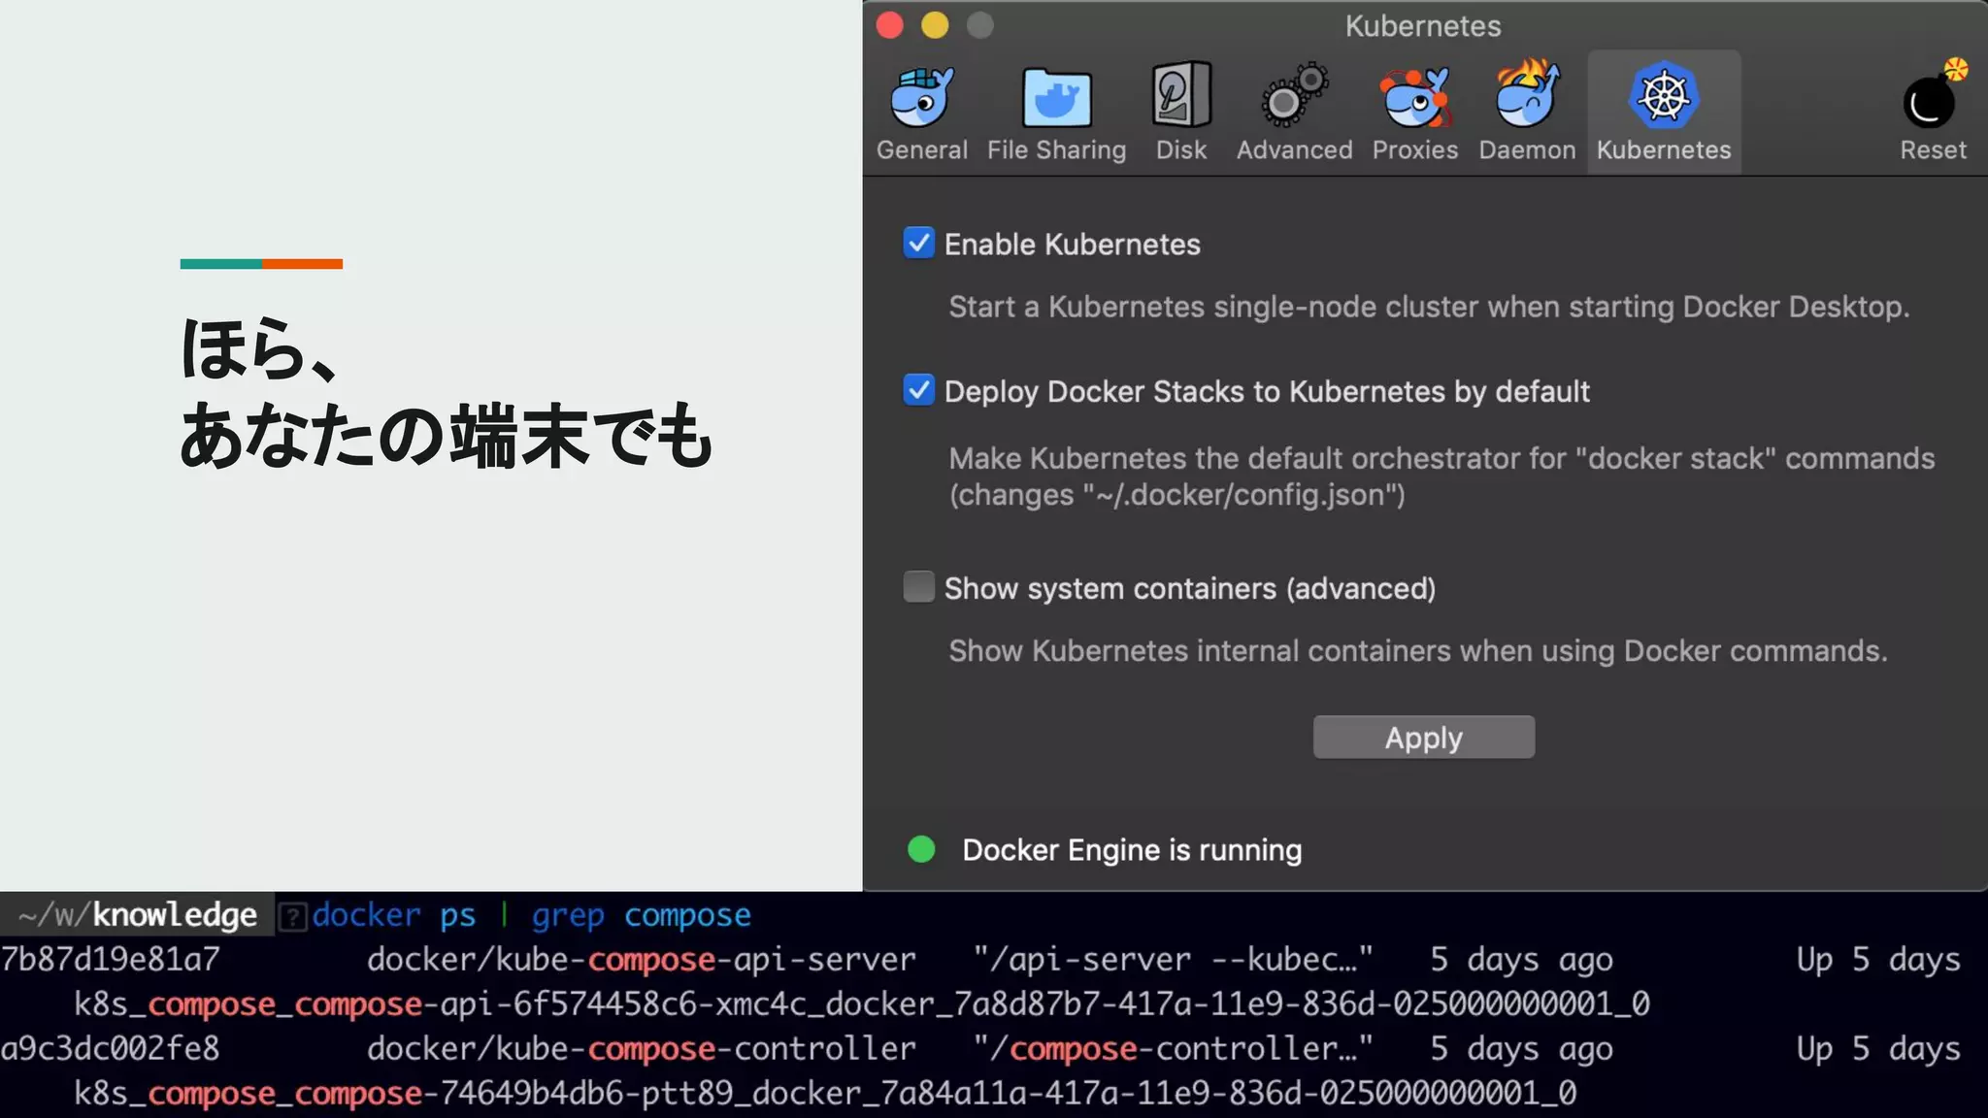Click the Kubernetes window title text
Screen dimensions: 1988x1118
point(1423,26)
